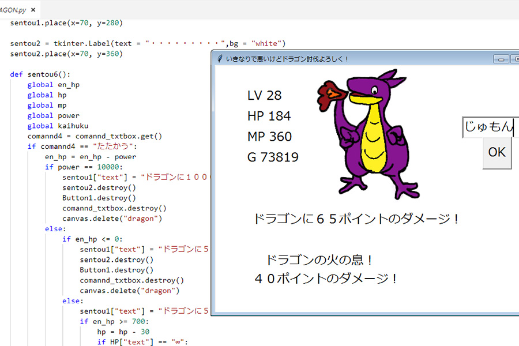519x346 pixels.
Task: Click the LV 28 status label
Action: (x=264, y=95)
